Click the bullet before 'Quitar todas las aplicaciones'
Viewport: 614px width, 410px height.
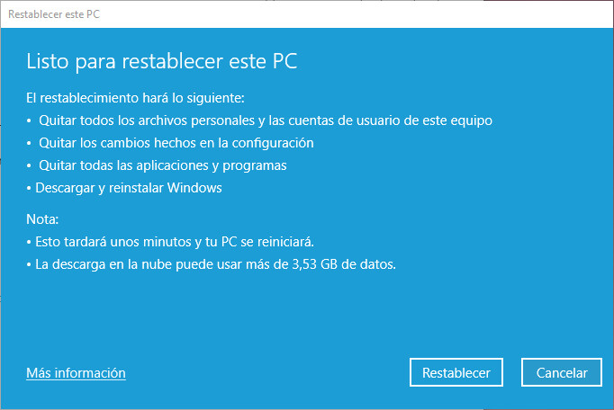tap(30, 166)
